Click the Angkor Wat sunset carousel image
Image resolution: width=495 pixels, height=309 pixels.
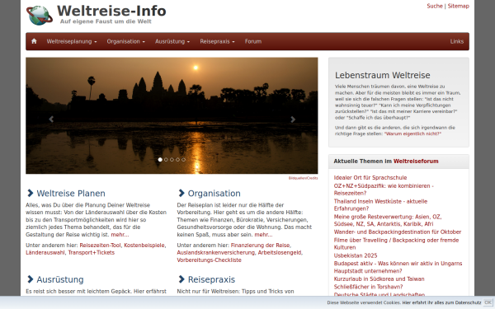172,115
